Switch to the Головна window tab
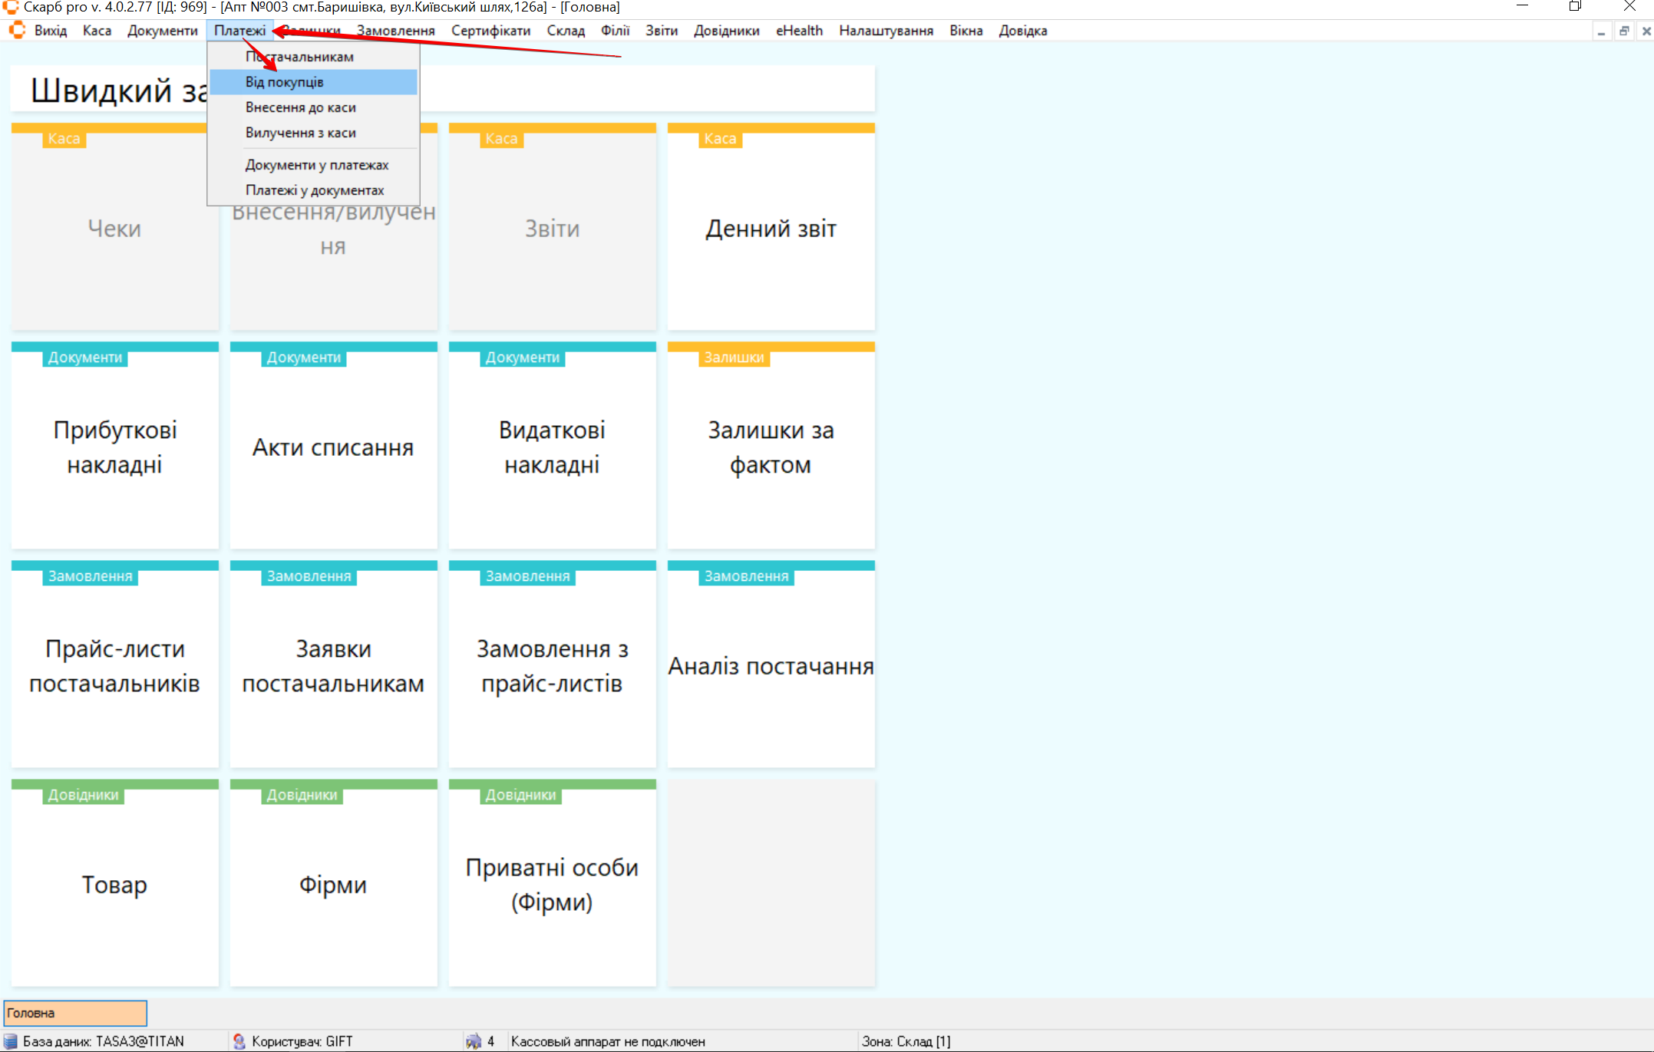1654x1052 pixels. click(x=74, y=1013)
